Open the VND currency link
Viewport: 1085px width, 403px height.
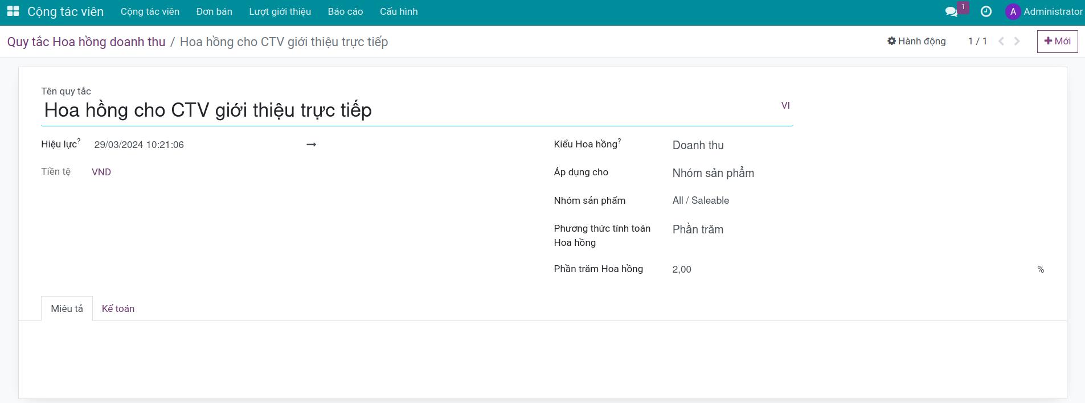[101, 172]
